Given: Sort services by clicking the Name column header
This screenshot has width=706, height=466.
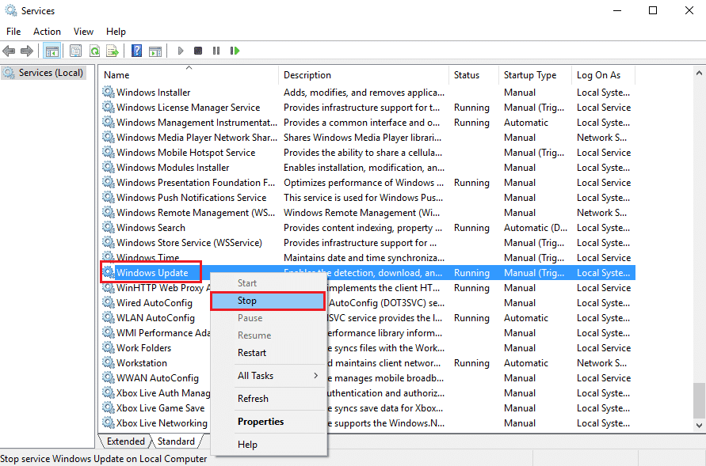Looking at the screenshot, I should [x=116, y=74].
